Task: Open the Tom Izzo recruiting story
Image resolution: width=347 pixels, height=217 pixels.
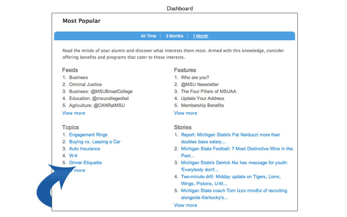Action: [x=234, y=194]
